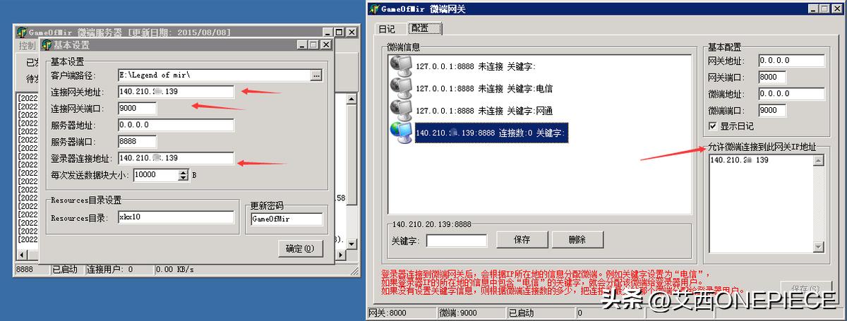Browse client path with the ... button
Screen dimensions: 847x321
click(x=316, y=75)
